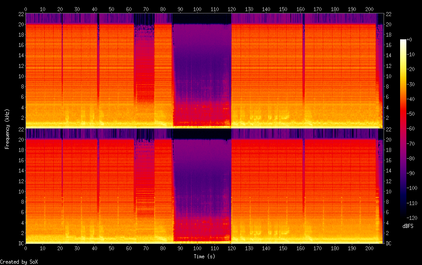Click the 'DC' label at bottom-right of the lower channel
Image resolution: width=422 pixels, height=265 pixels.
coord(388,244)
